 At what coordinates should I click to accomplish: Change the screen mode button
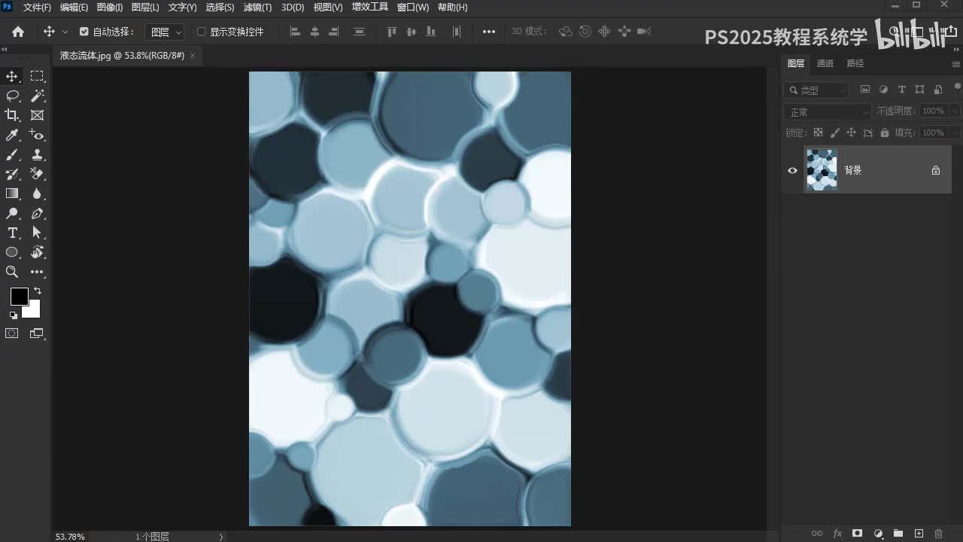coord(37,333)
